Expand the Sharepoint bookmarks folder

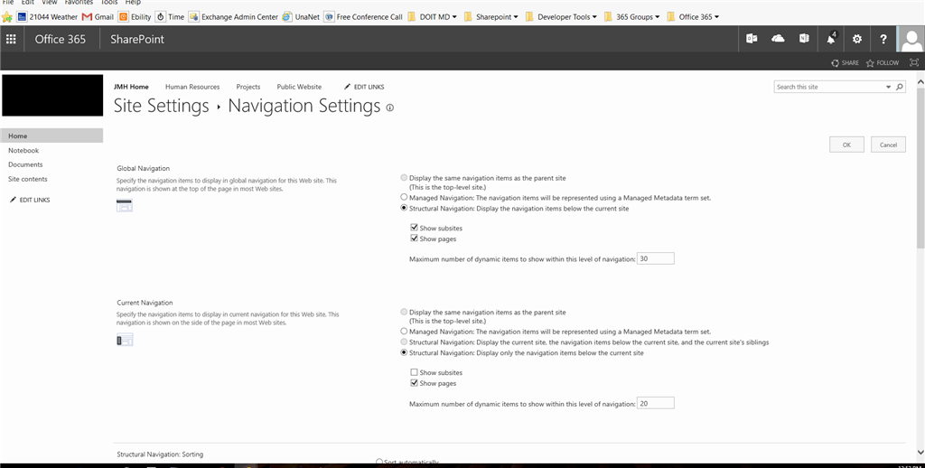pyautogui.click(x=491, y=17)
